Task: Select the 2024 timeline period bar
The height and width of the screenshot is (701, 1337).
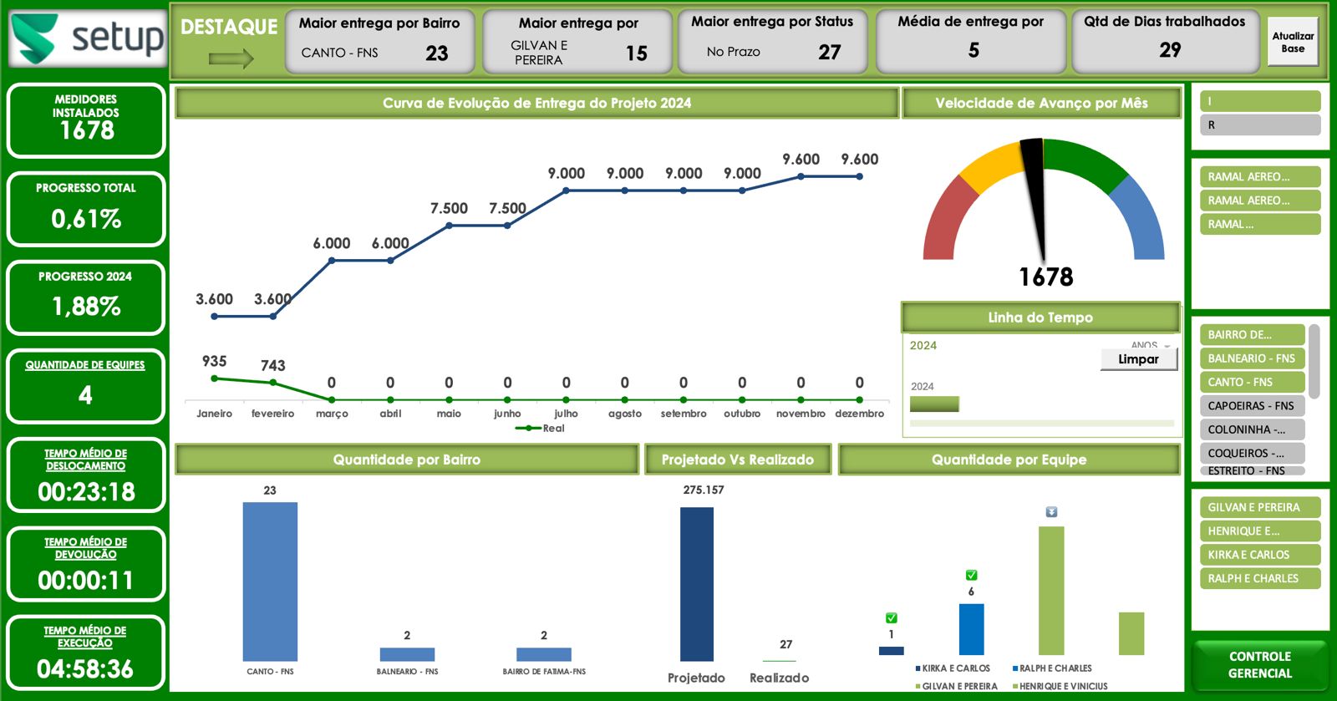Action: coord(934,404)
